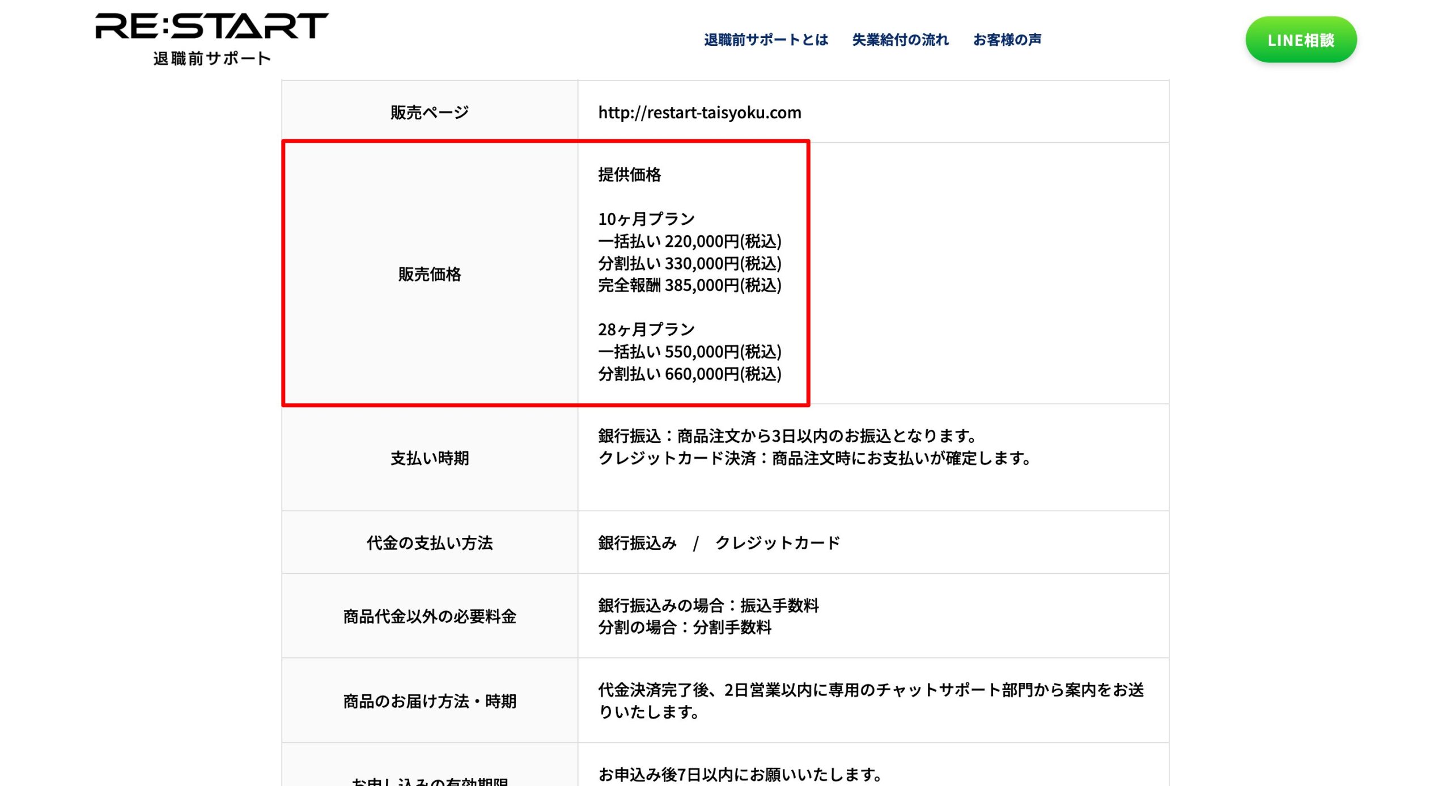Click 一括払い 550,000円(税込) line
Image resolution: width=1451 pixels, height=786 pixels.
(x=690, y=352)
